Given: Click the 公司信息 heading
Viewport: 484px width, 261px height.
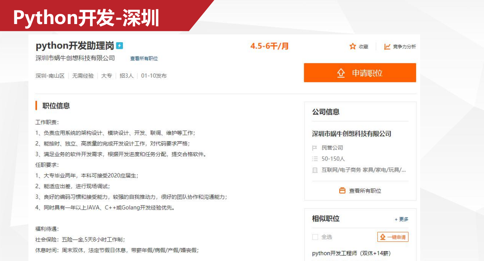Looking at the screenshot, I should pos(326,112).
